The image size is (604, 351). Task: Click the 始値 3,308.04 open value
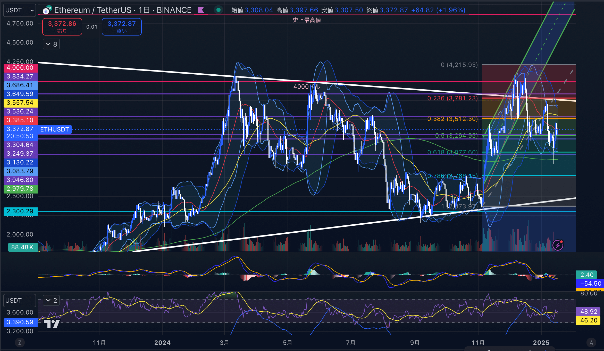click(x=252, y=10)
